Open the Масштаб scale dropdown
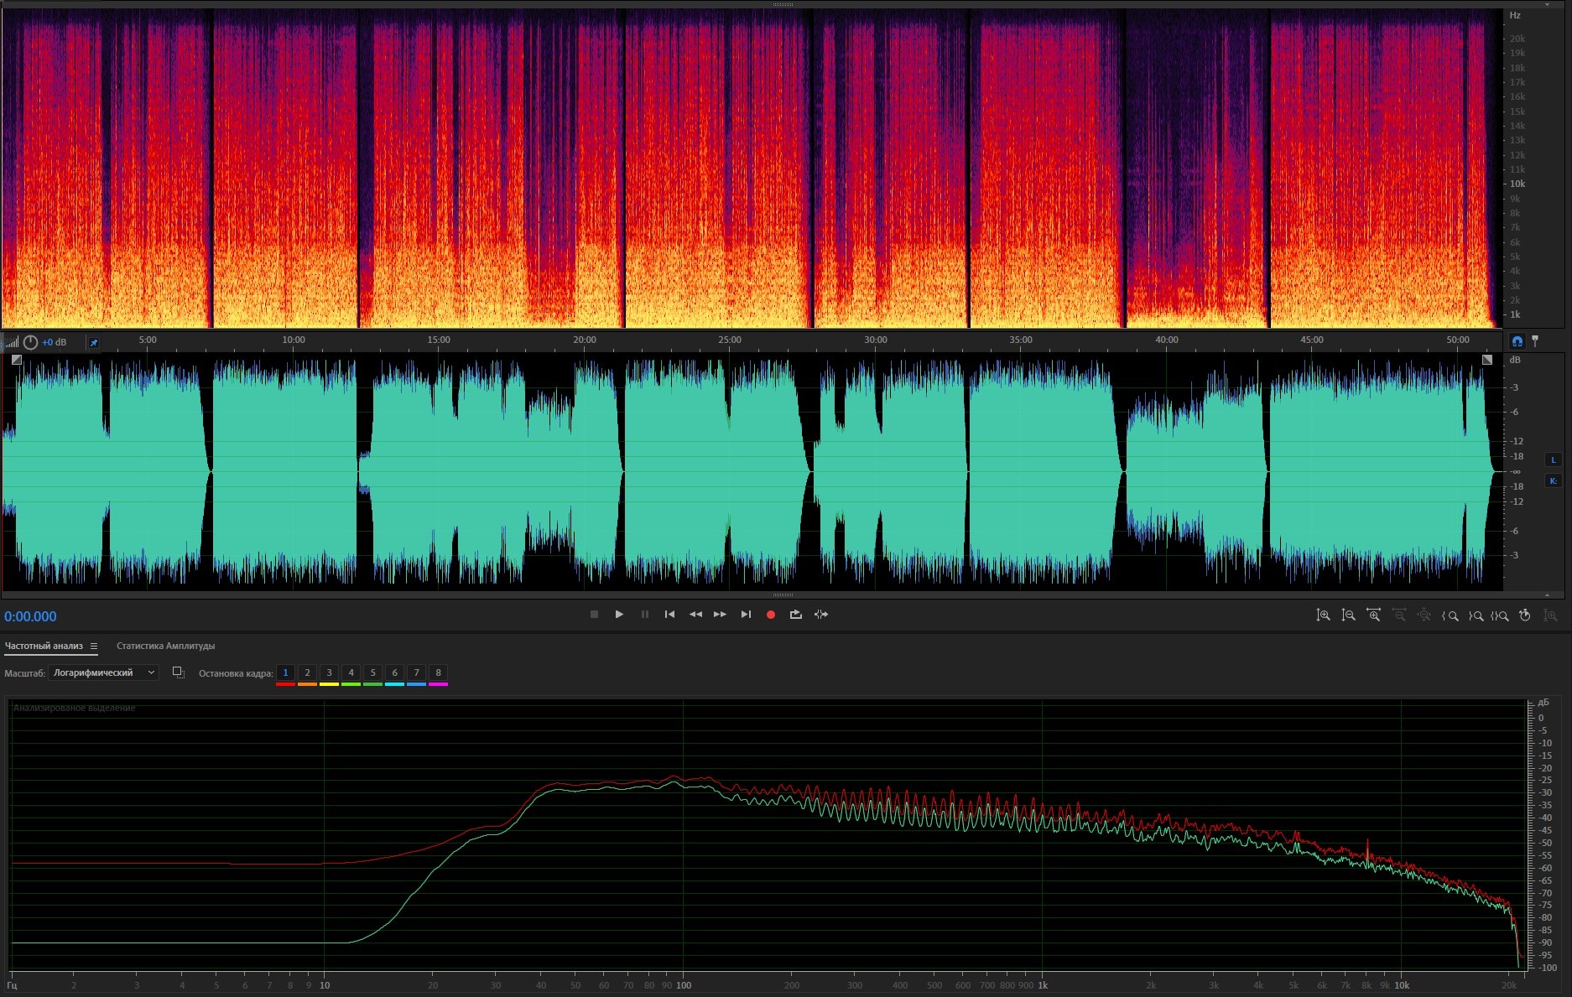 [x=103, y=672]
